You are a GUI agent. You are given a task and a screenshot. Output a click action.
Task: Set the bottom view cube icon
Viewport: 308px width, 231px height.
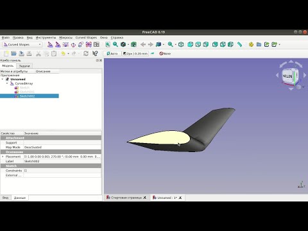pyautogui.click(x=223, y=44)
